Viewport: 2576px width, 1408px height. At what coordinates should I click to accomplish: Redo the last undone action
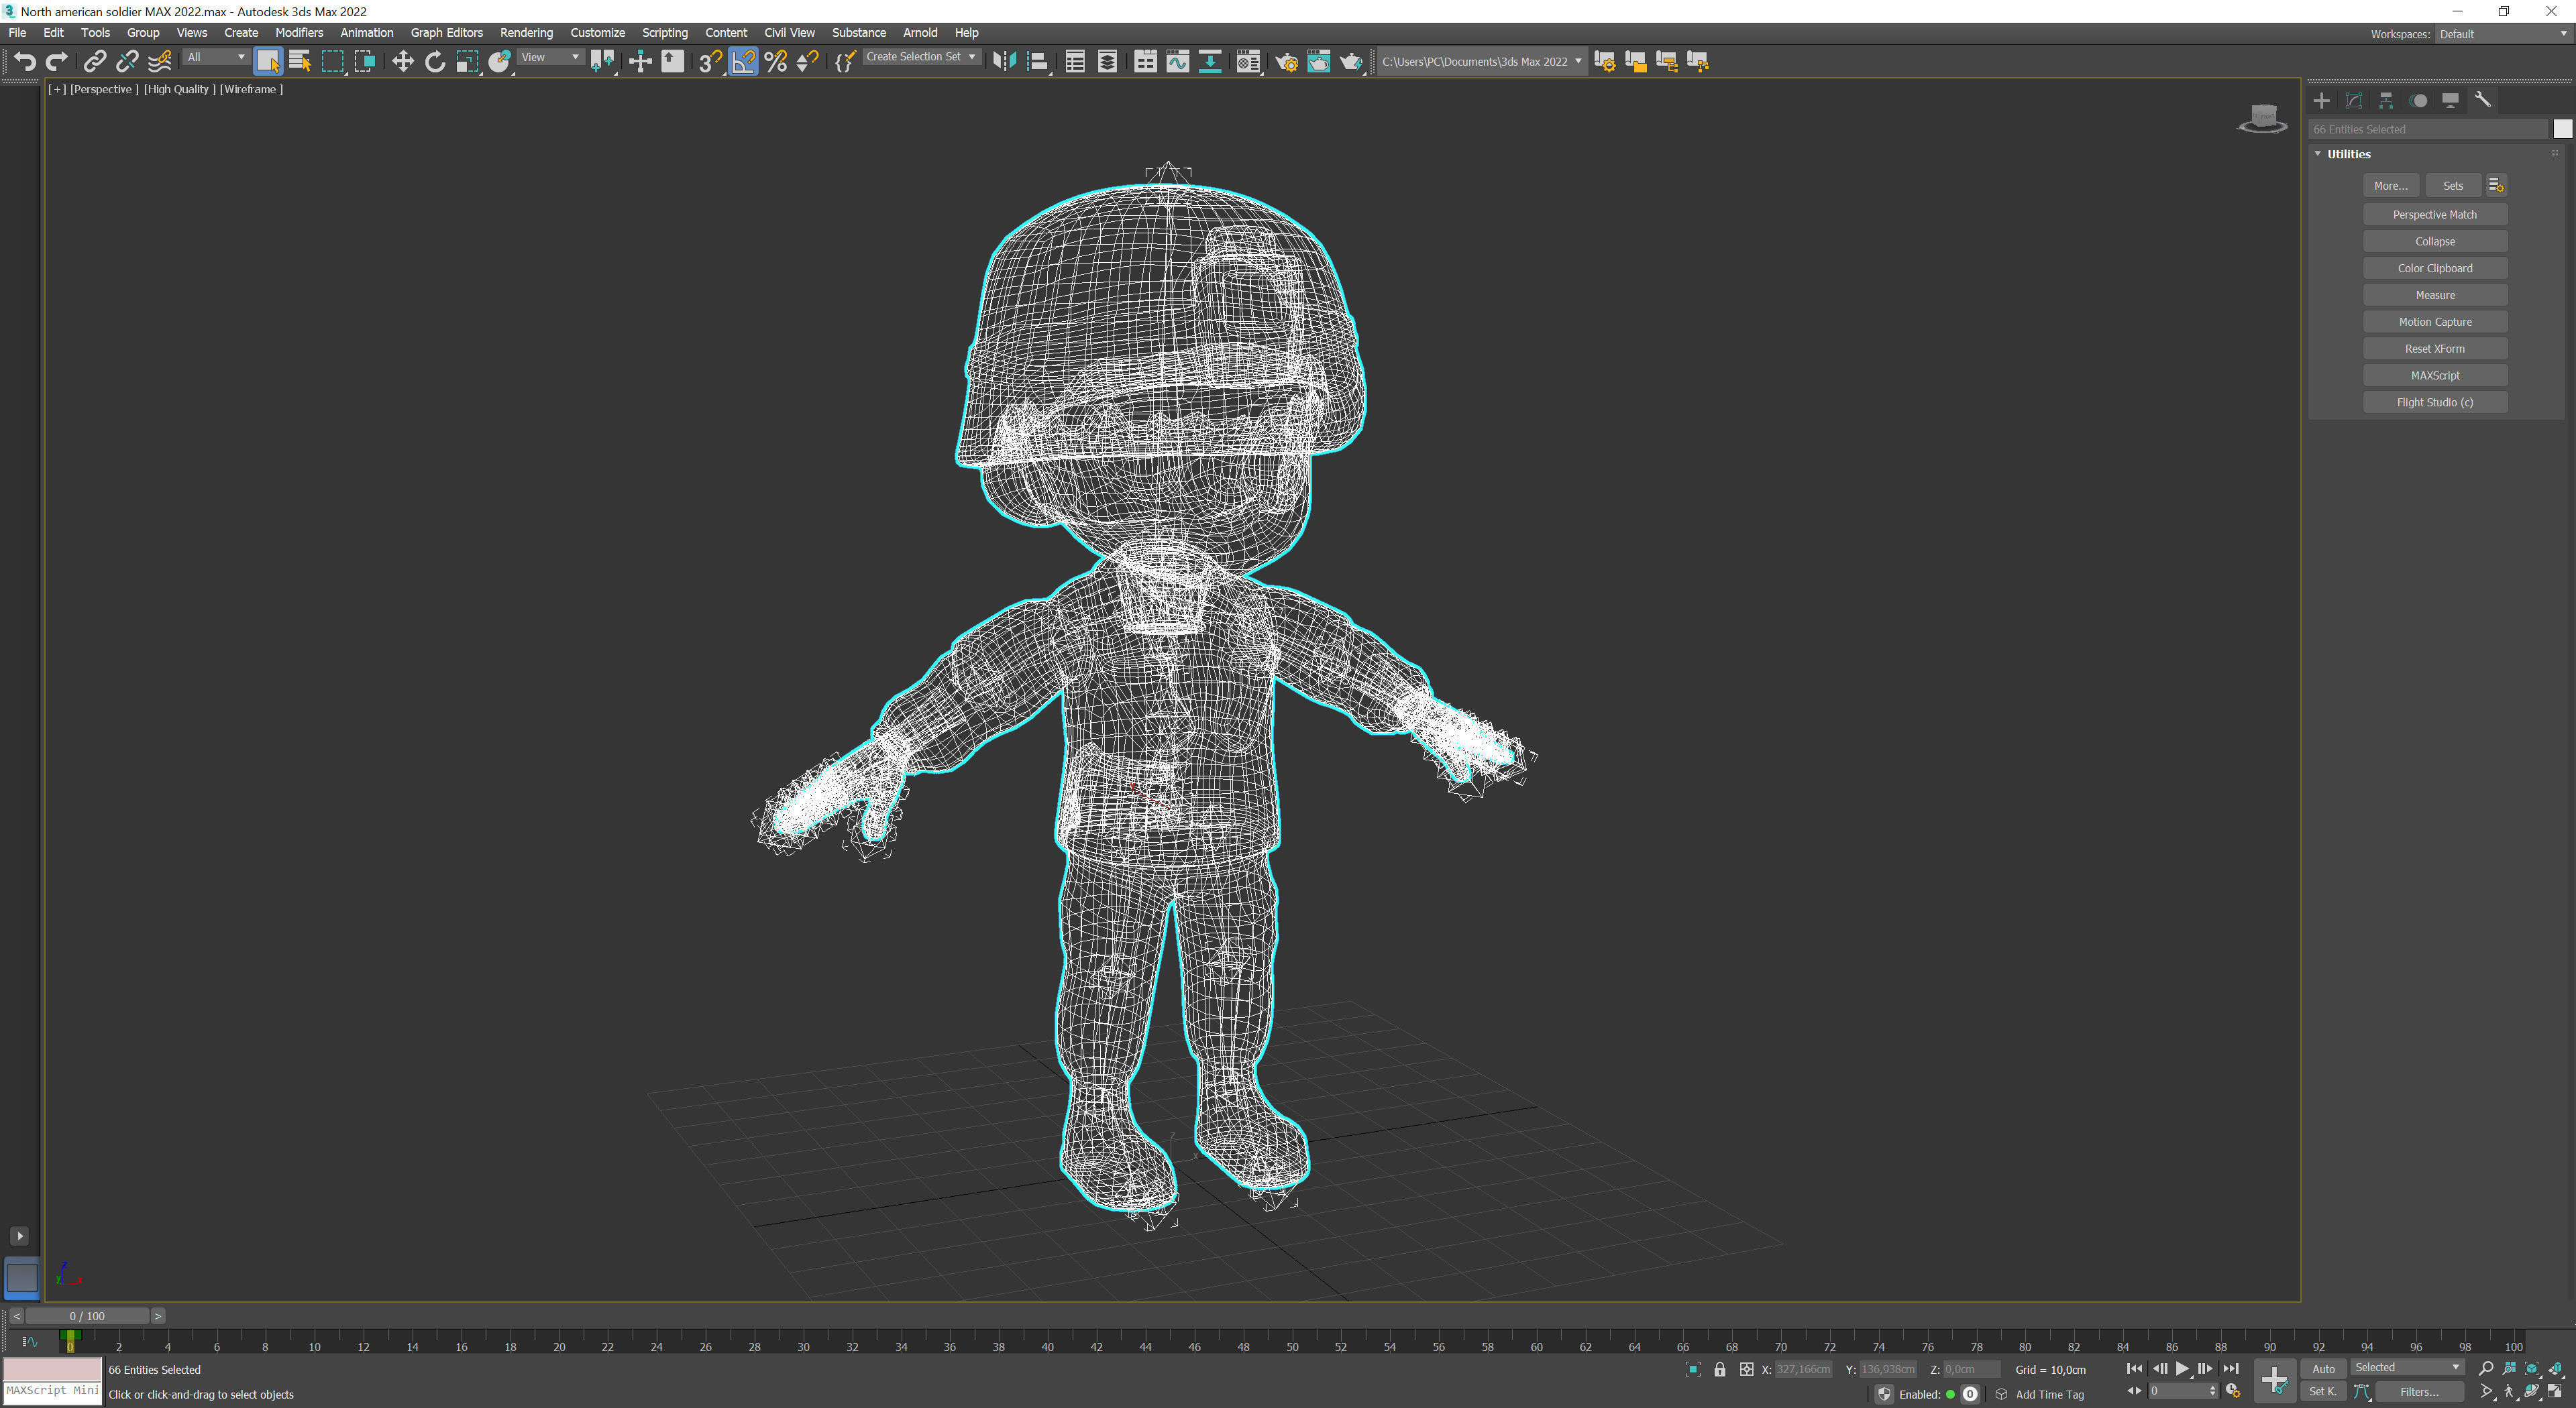point(57,62)
